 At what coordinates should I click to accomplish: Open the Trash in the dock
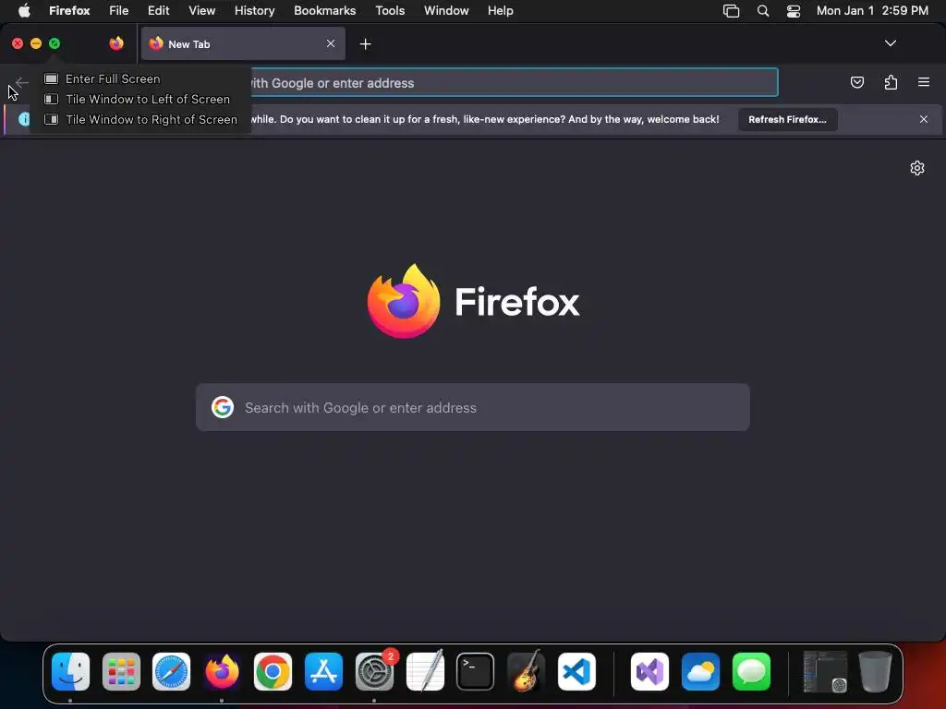876,671
